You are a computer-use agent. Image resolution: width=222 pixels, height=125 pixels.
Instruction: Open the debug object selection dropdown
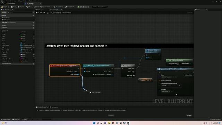100,7
